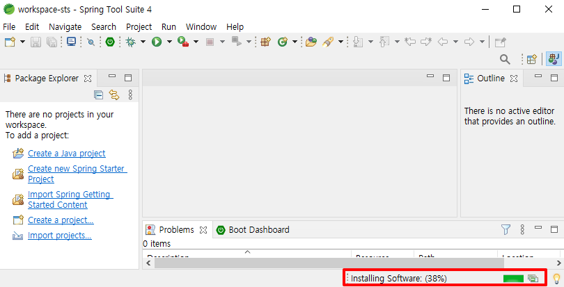
Task: Expand the Forward history dropdown arrow
Action: (482, 42)
